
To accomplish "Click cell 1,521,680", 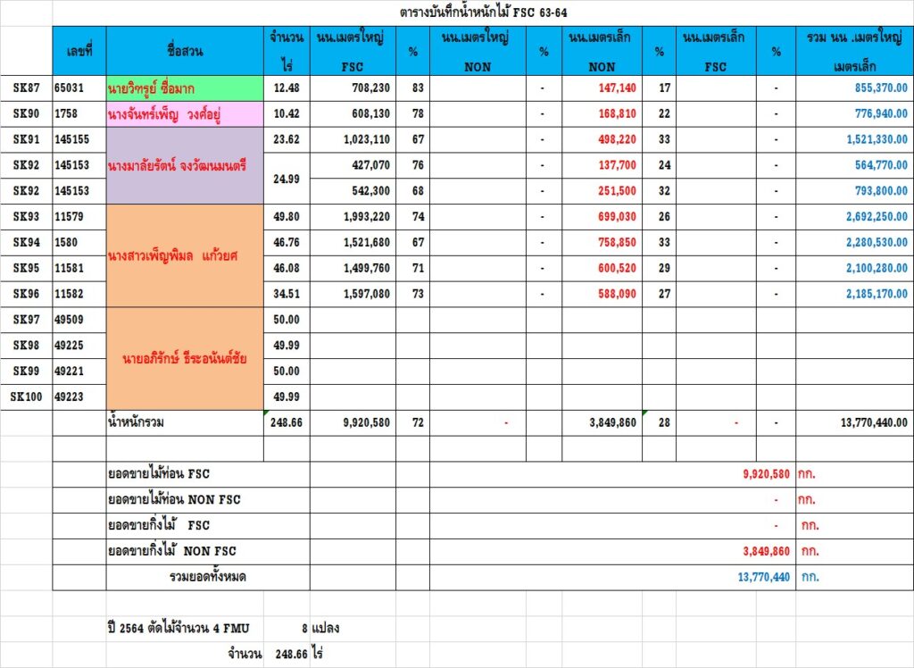I will click(353, 242).
